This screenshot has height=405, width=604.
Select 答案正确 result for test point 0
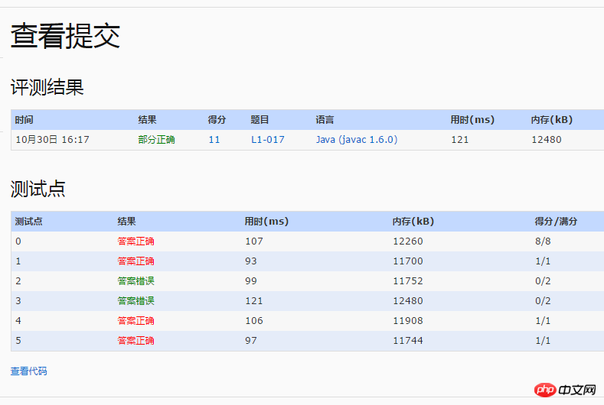pos(135,241)
